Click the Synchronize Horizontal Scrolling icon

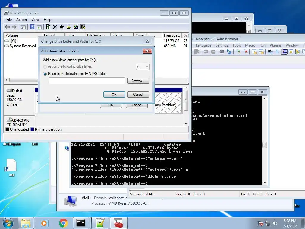261,52
